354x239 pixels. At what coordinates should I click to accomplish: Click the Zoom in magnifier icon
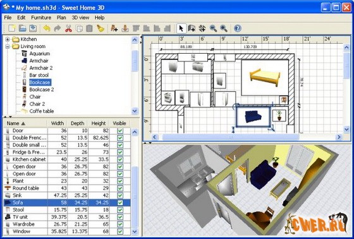pyautogui.click(x=224, y=28)
